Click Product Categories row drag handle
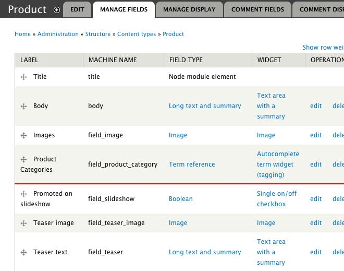 click(23, 159)
